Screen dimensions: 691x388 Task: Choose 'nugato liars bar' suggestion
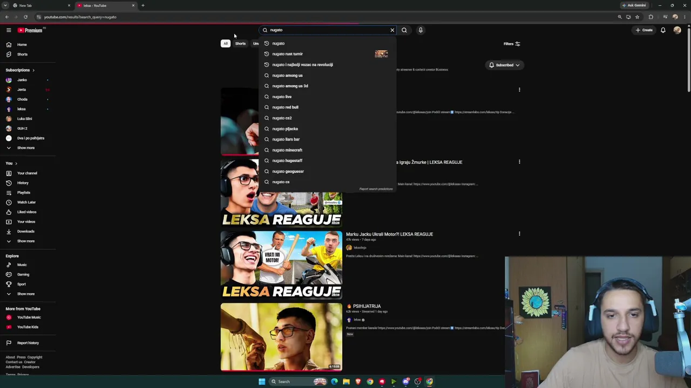pyautogui.click(x=327, y=140)
